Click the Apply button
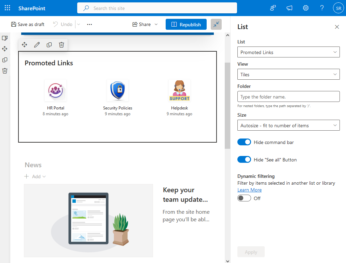The image size is (346, 263). pos(251,252)
